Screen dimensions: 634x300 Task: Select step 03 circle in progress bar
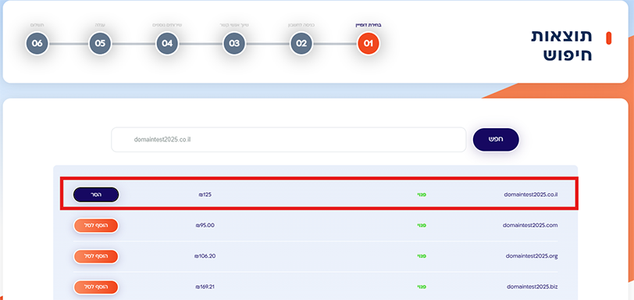[234, 43]
